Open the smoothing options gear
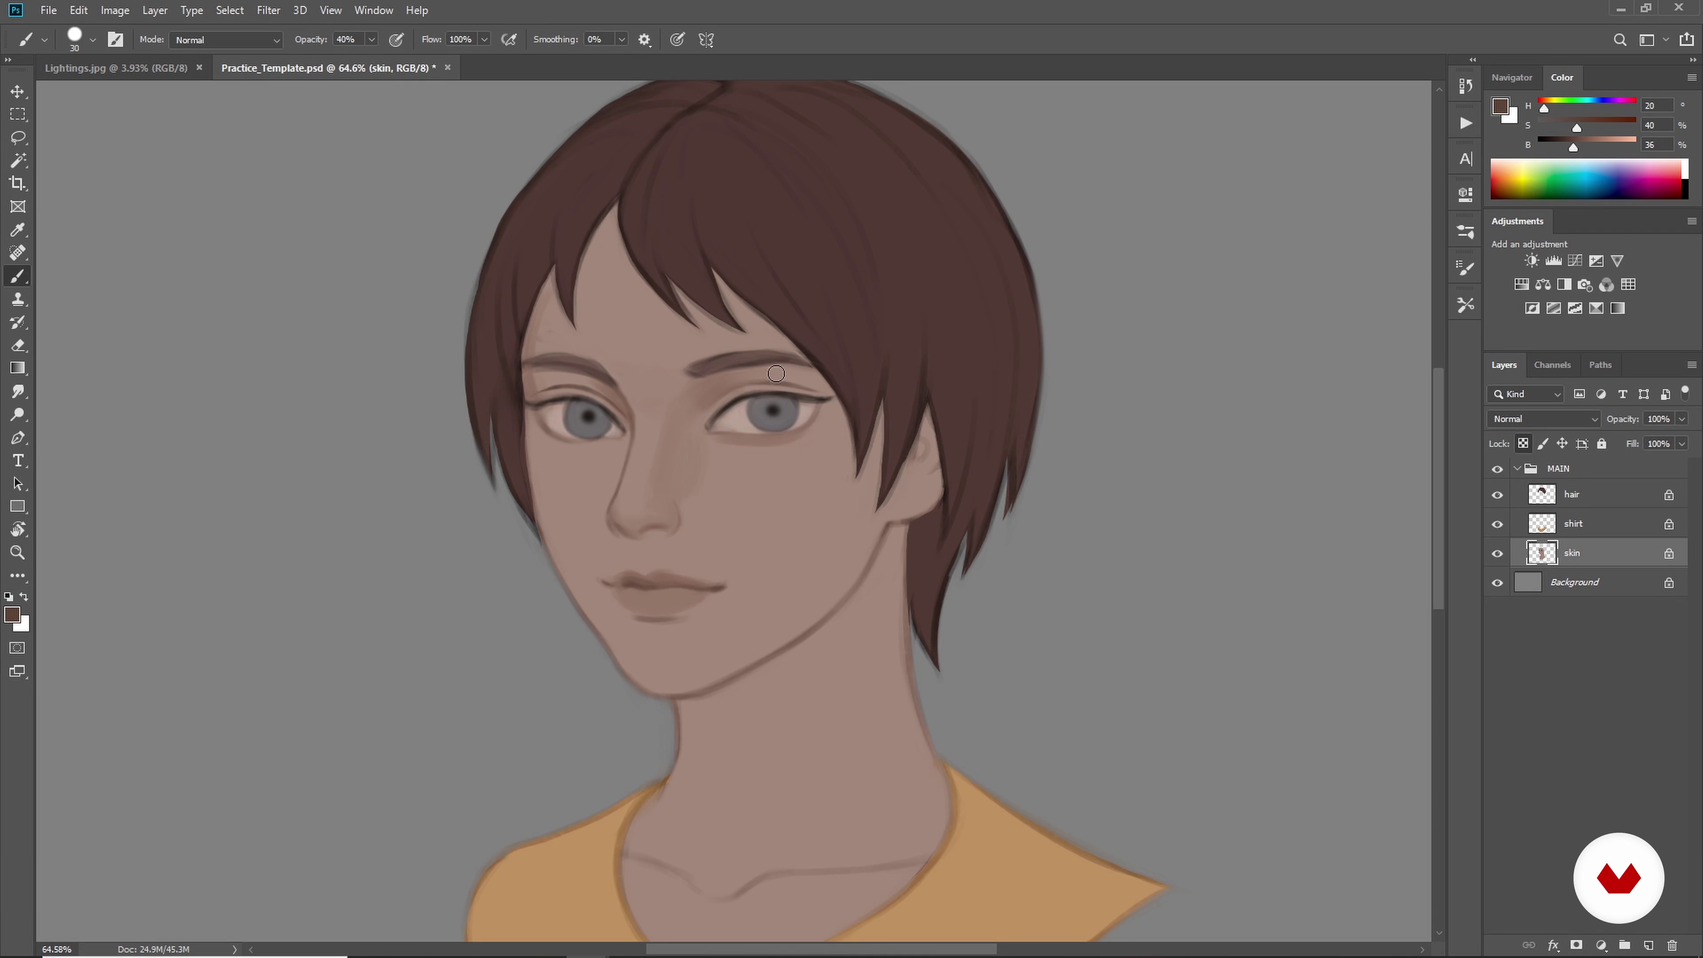The image size is (1703, 958). point(644,39)
